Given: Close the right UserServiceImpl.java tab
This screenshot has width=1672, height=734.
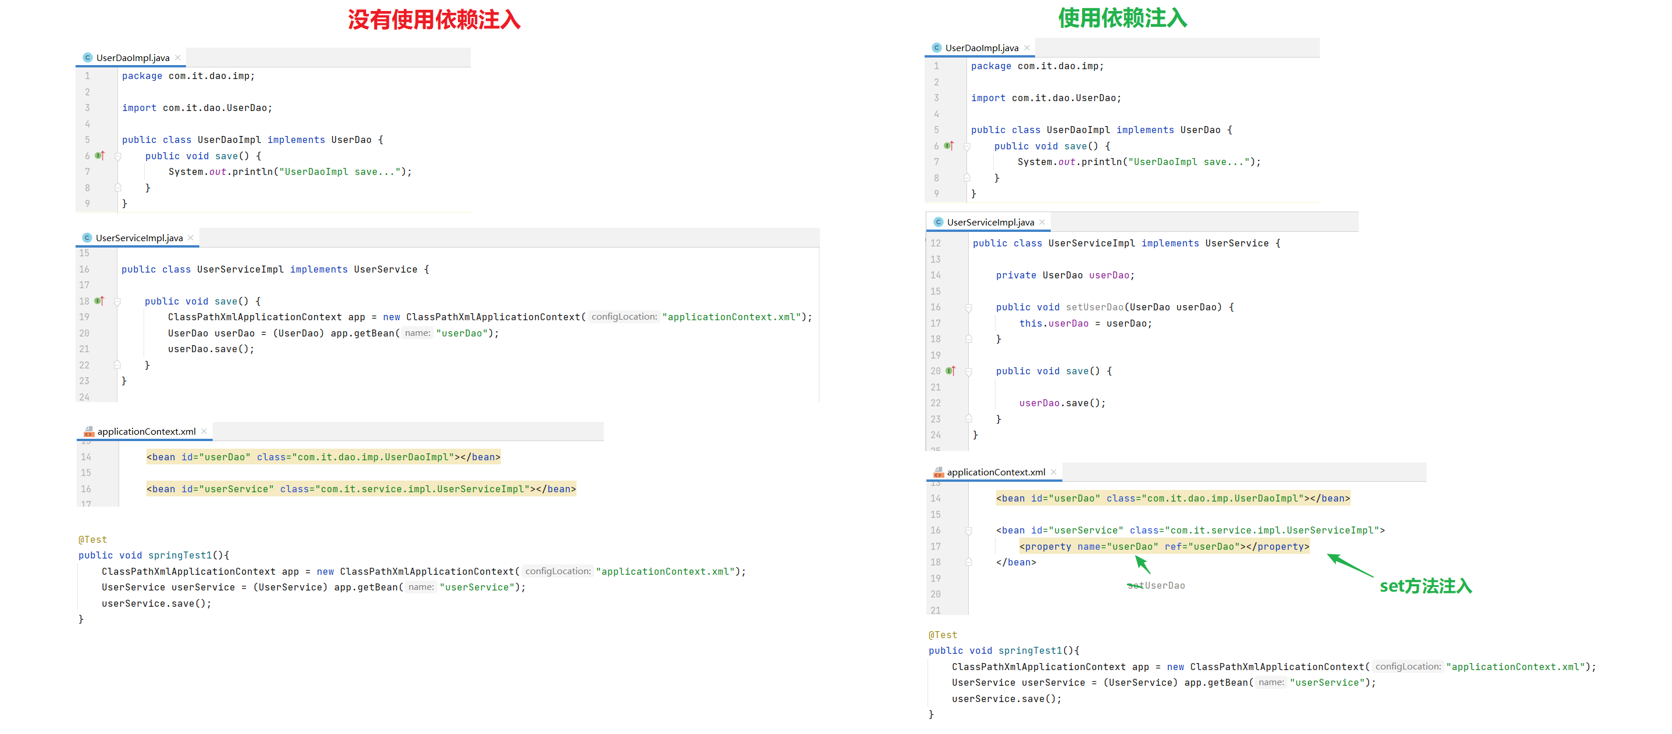Looking at the screenshot, I should click(x=1042, y=223).
